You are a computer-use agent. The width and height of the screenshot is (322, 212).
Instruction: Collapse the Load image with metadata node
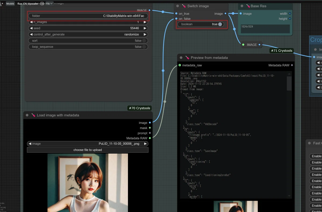pos(27,115)
